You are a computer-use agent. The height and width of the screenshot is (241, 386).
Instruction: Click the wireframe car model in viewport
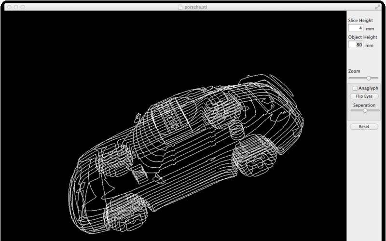(x=186, y=154)
